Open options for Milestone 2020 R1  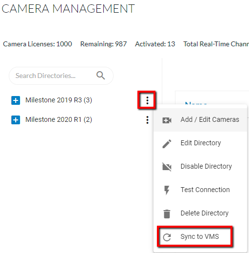pos(147,120)
